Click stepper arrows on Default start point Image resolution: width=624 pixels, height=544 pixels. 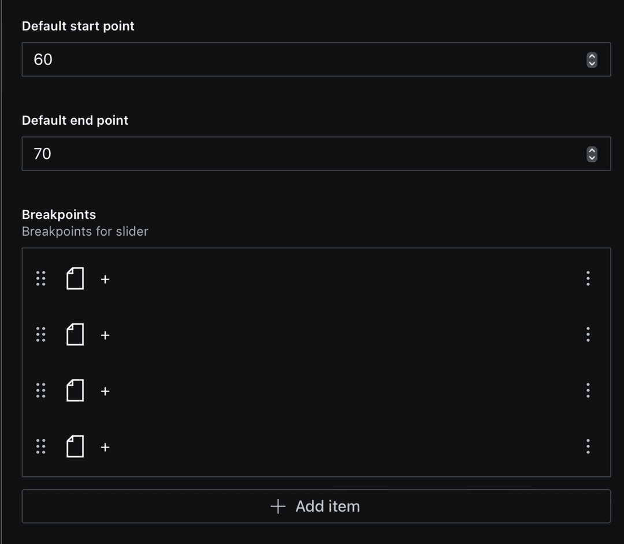pyautogui.click(x=592, y=59)
